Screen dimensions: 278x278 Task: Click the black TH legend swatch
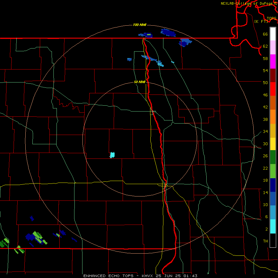coord(273,240)
